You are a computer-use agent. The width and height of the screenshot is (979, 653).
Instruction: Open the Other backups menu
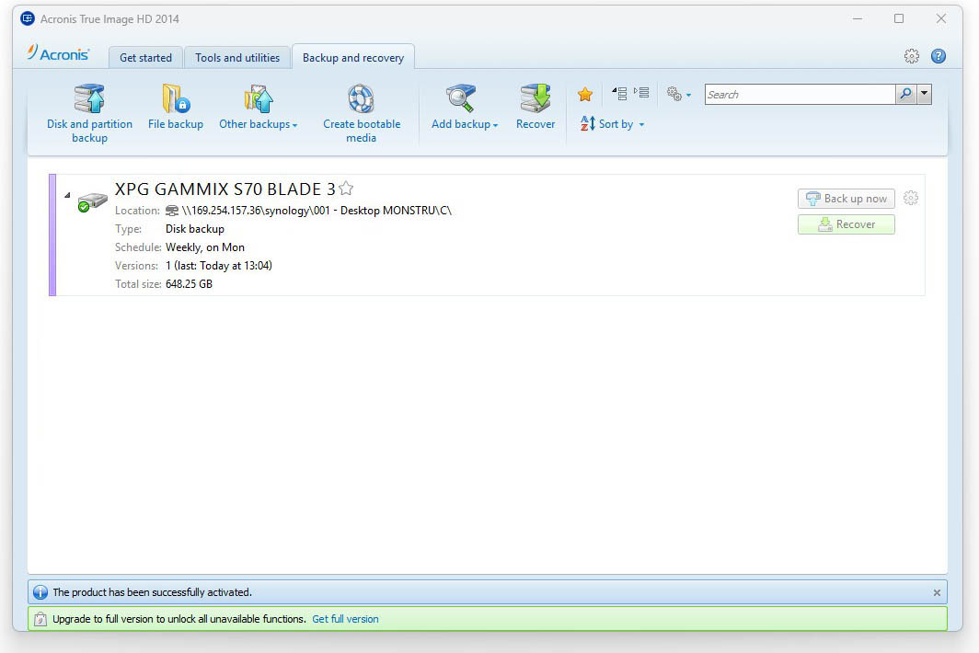pos(258,107)
